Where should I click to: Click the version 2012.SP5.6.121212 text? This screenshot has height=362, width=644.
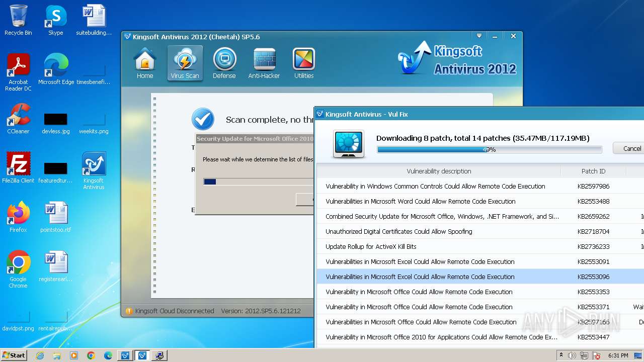(x=261, y=311)
